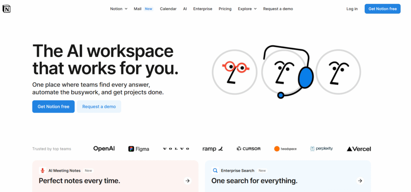411x192 pixels.
Task: Expand the Notion dropdown menu
Action: point(119,9)
